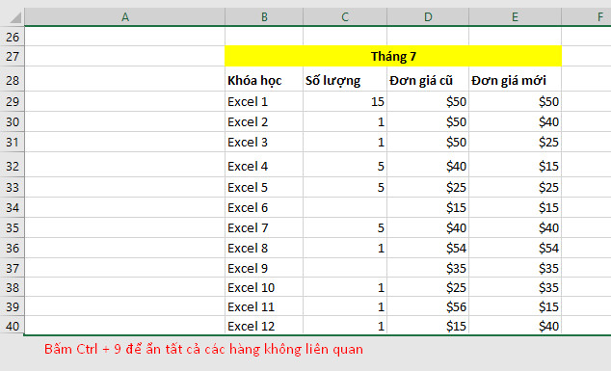The width and height of the screenshot is (611, 371).
Task: Select column C header
Action: pos(345,16)
